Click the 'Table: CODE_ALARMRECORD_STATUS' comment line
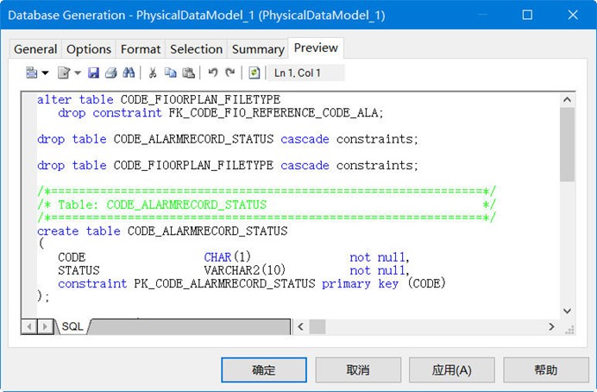The height and width of the screenshot is (392, 597). click(x=267, y=205)
